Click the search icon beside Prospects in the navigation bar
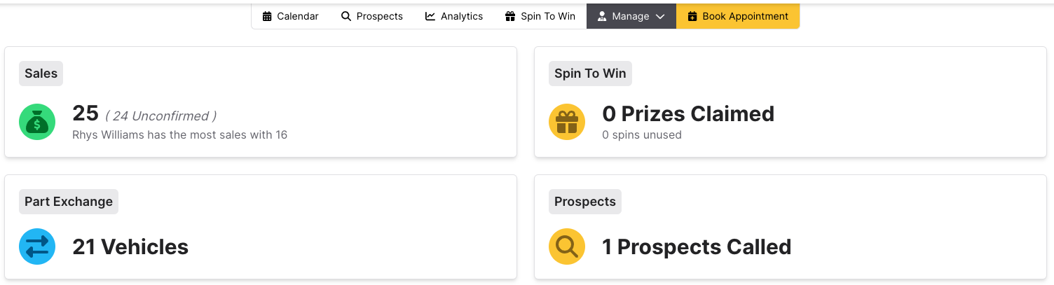The image size is (1054, 285). [x=346, y=16]
